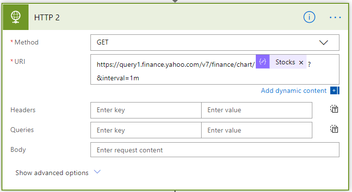Click the blue plus dynamic content icon
Screen dimensions: 352x192
335,90
